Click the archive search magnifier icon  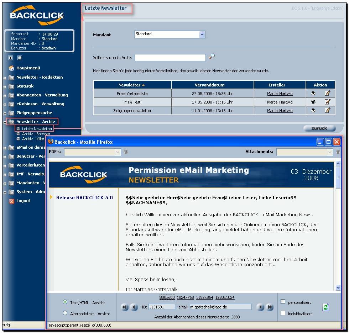pyautogui.click(x=212, y=56)
